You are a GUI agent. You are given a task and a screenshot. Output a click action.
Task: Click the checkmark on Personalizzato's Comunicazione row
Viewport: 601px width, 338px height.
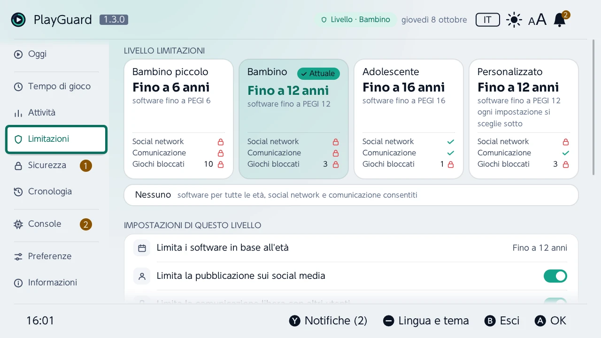(566, 153)
